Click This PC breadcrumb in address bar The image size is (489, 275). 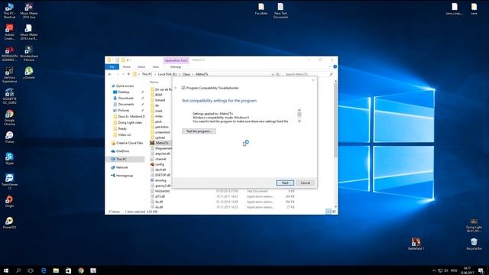pyautogui.click(x=147, y=74)
